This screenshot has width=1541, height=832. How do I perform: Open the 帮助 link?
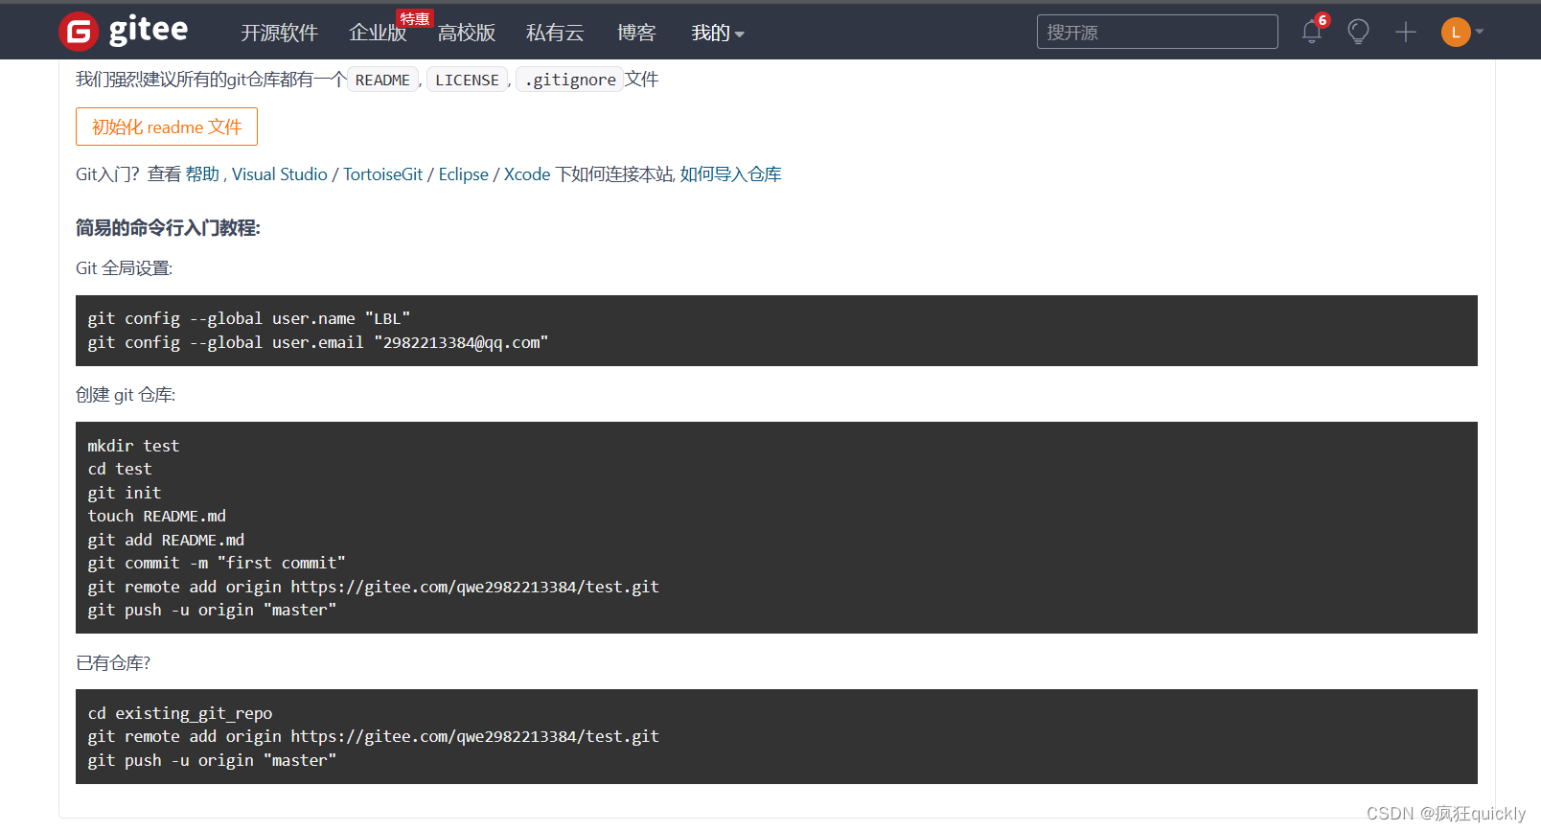[x=202, y=174]
